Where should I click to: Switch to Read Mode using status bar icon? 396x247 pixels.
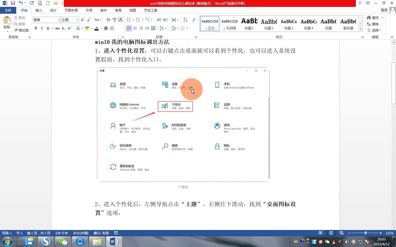click(x=321, y=233)
